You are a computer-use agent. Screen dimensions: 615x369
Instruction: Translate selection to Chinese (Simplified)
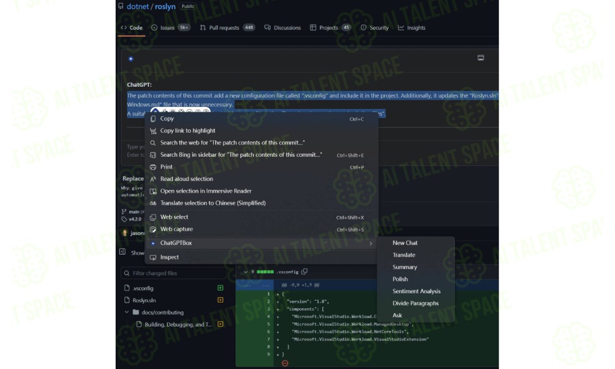(x=261, y=203)
